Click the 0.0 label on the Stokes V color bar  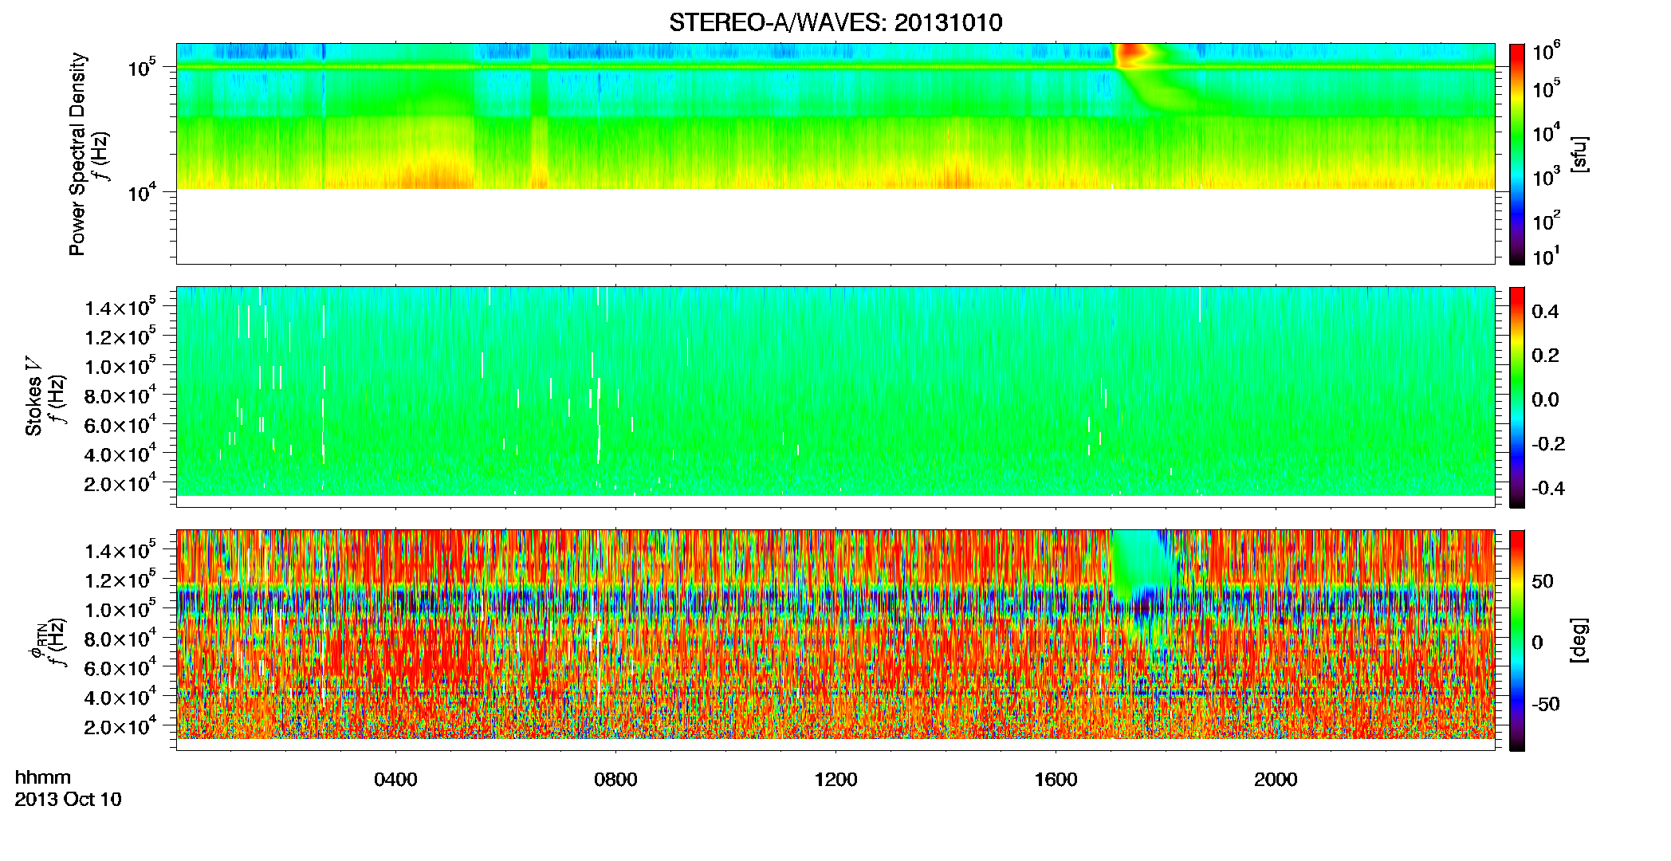pyautogui.click(x=1545, y=399)
